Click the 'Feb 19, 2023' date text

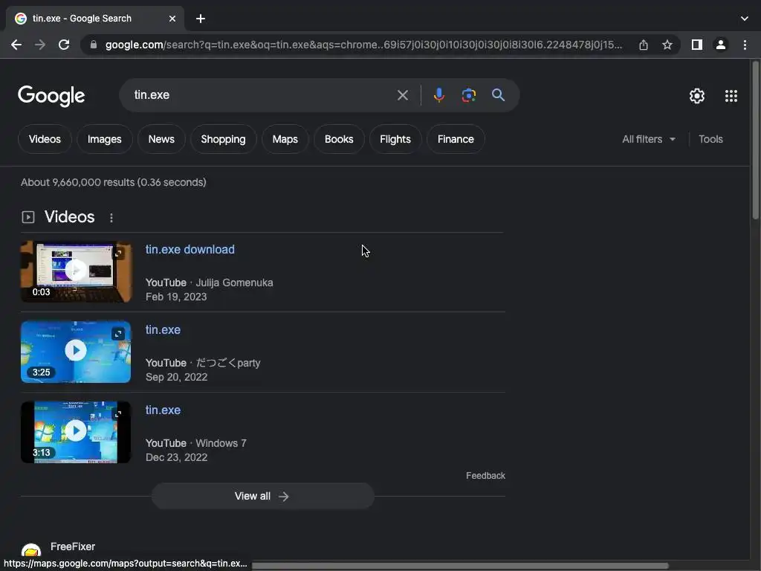[x=176, y=297]
